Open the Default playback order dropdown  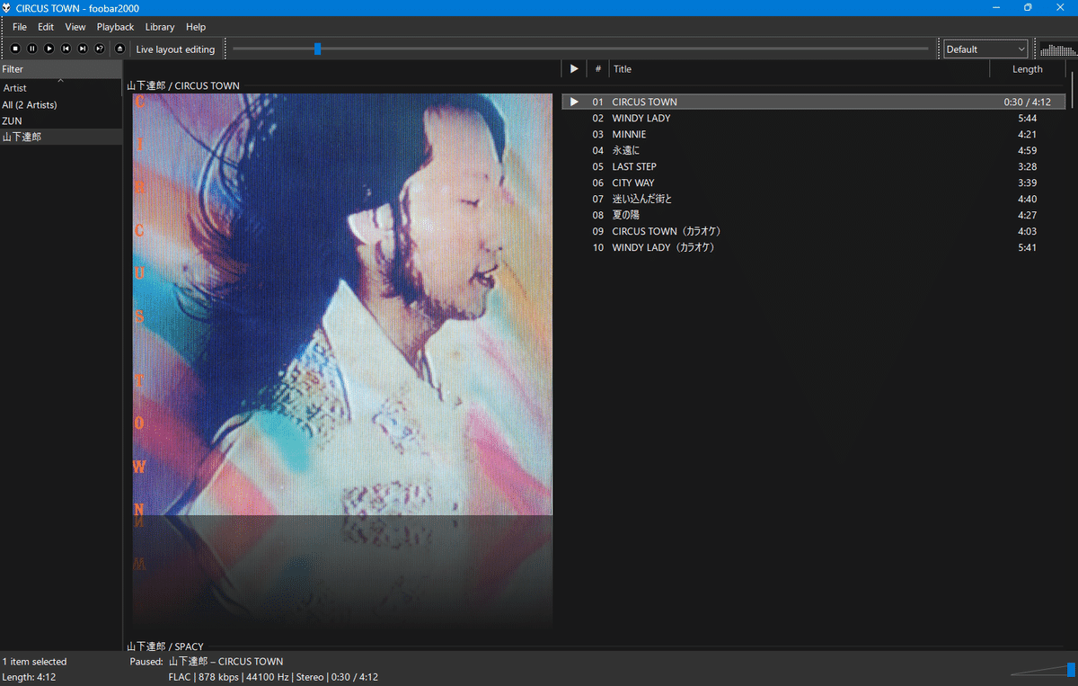pyautogui.click(x=985, y=49)
